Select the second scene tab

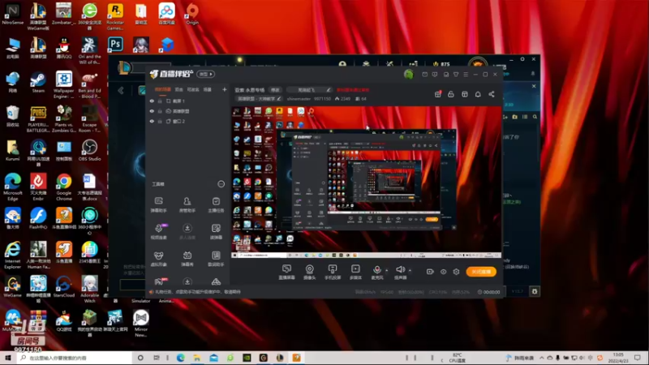(178, 89)
